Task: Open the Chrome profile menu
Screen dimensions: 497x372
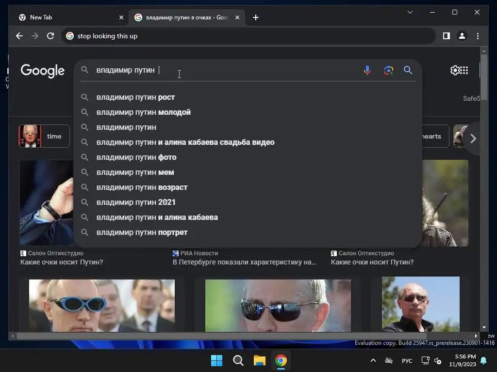Action: pyautogui.click(x=462, y=36)
